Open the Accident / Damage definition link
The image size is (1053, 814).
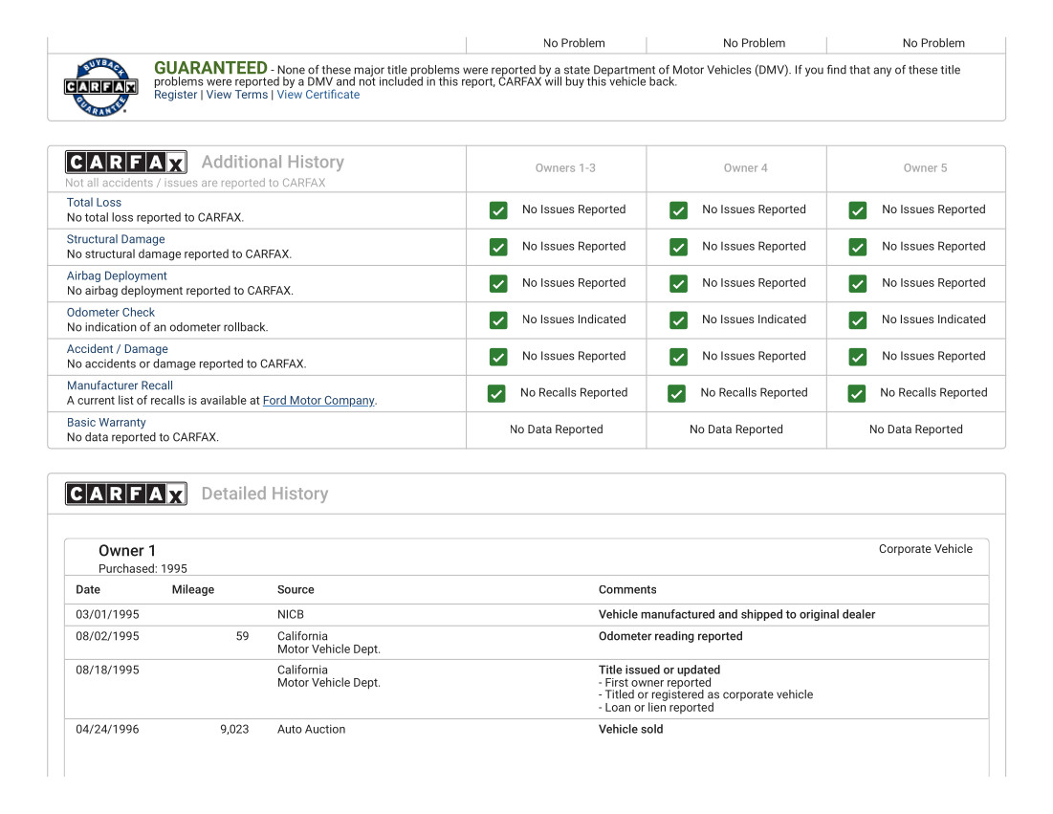tap(118, 348)
